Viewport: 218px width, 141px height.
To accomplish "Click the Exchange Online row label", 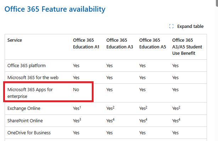I will [24, 108].
